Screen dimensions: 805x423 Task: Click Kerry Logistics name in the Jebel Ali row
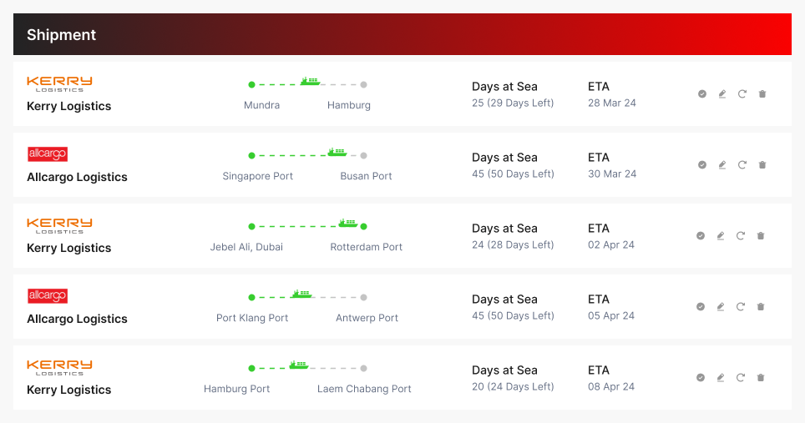coord(68,248)
